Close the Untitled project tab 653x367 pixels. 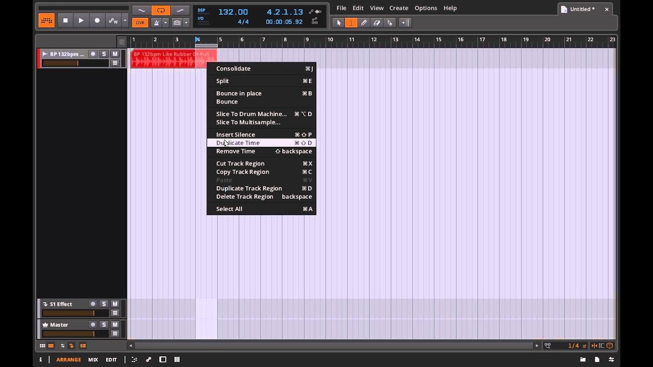[607, 9]
